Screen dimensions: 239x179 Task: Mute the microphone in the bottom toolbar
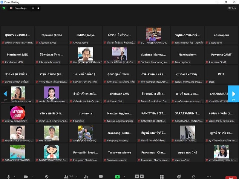9,177
